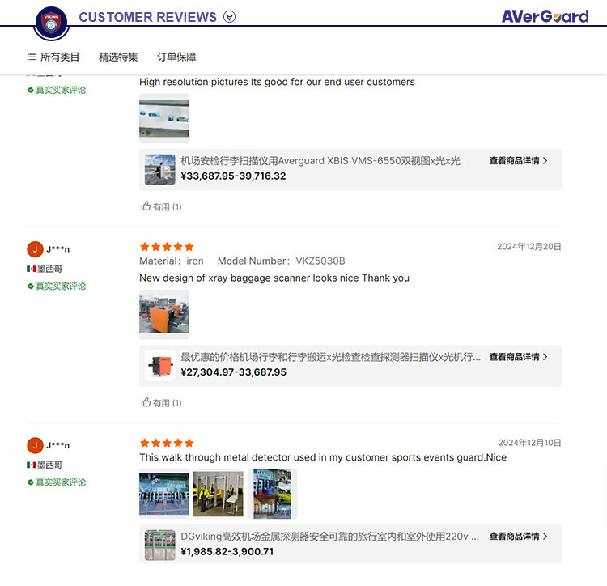The height and width of the screenshot is (586, 607).
Task: Mark the xray baggage scanner review as useful
Action: click(161, 402)
